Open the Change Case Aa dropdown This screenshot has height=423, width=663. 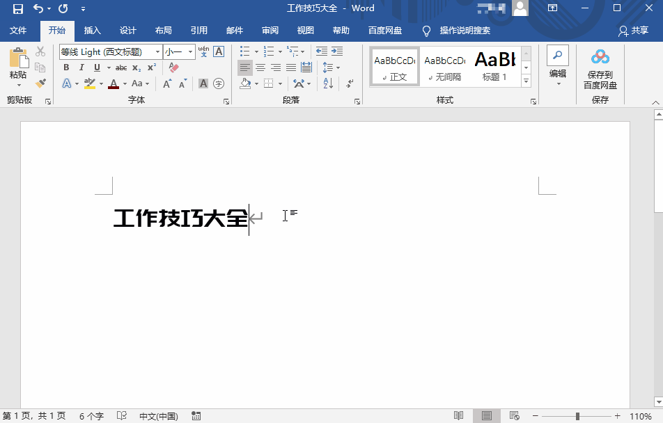click(140, 83)
